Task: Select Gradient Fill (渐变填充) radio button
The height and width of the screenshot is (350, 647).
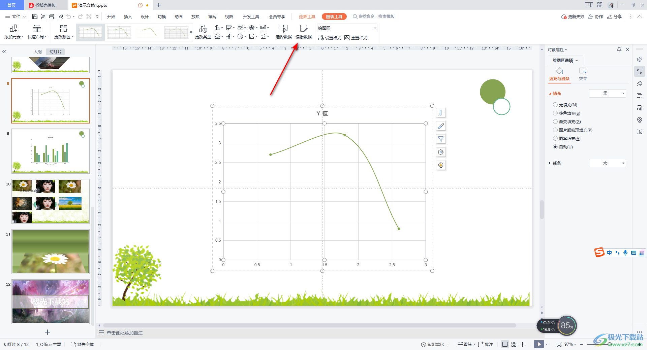Action: tap(555, 122)
